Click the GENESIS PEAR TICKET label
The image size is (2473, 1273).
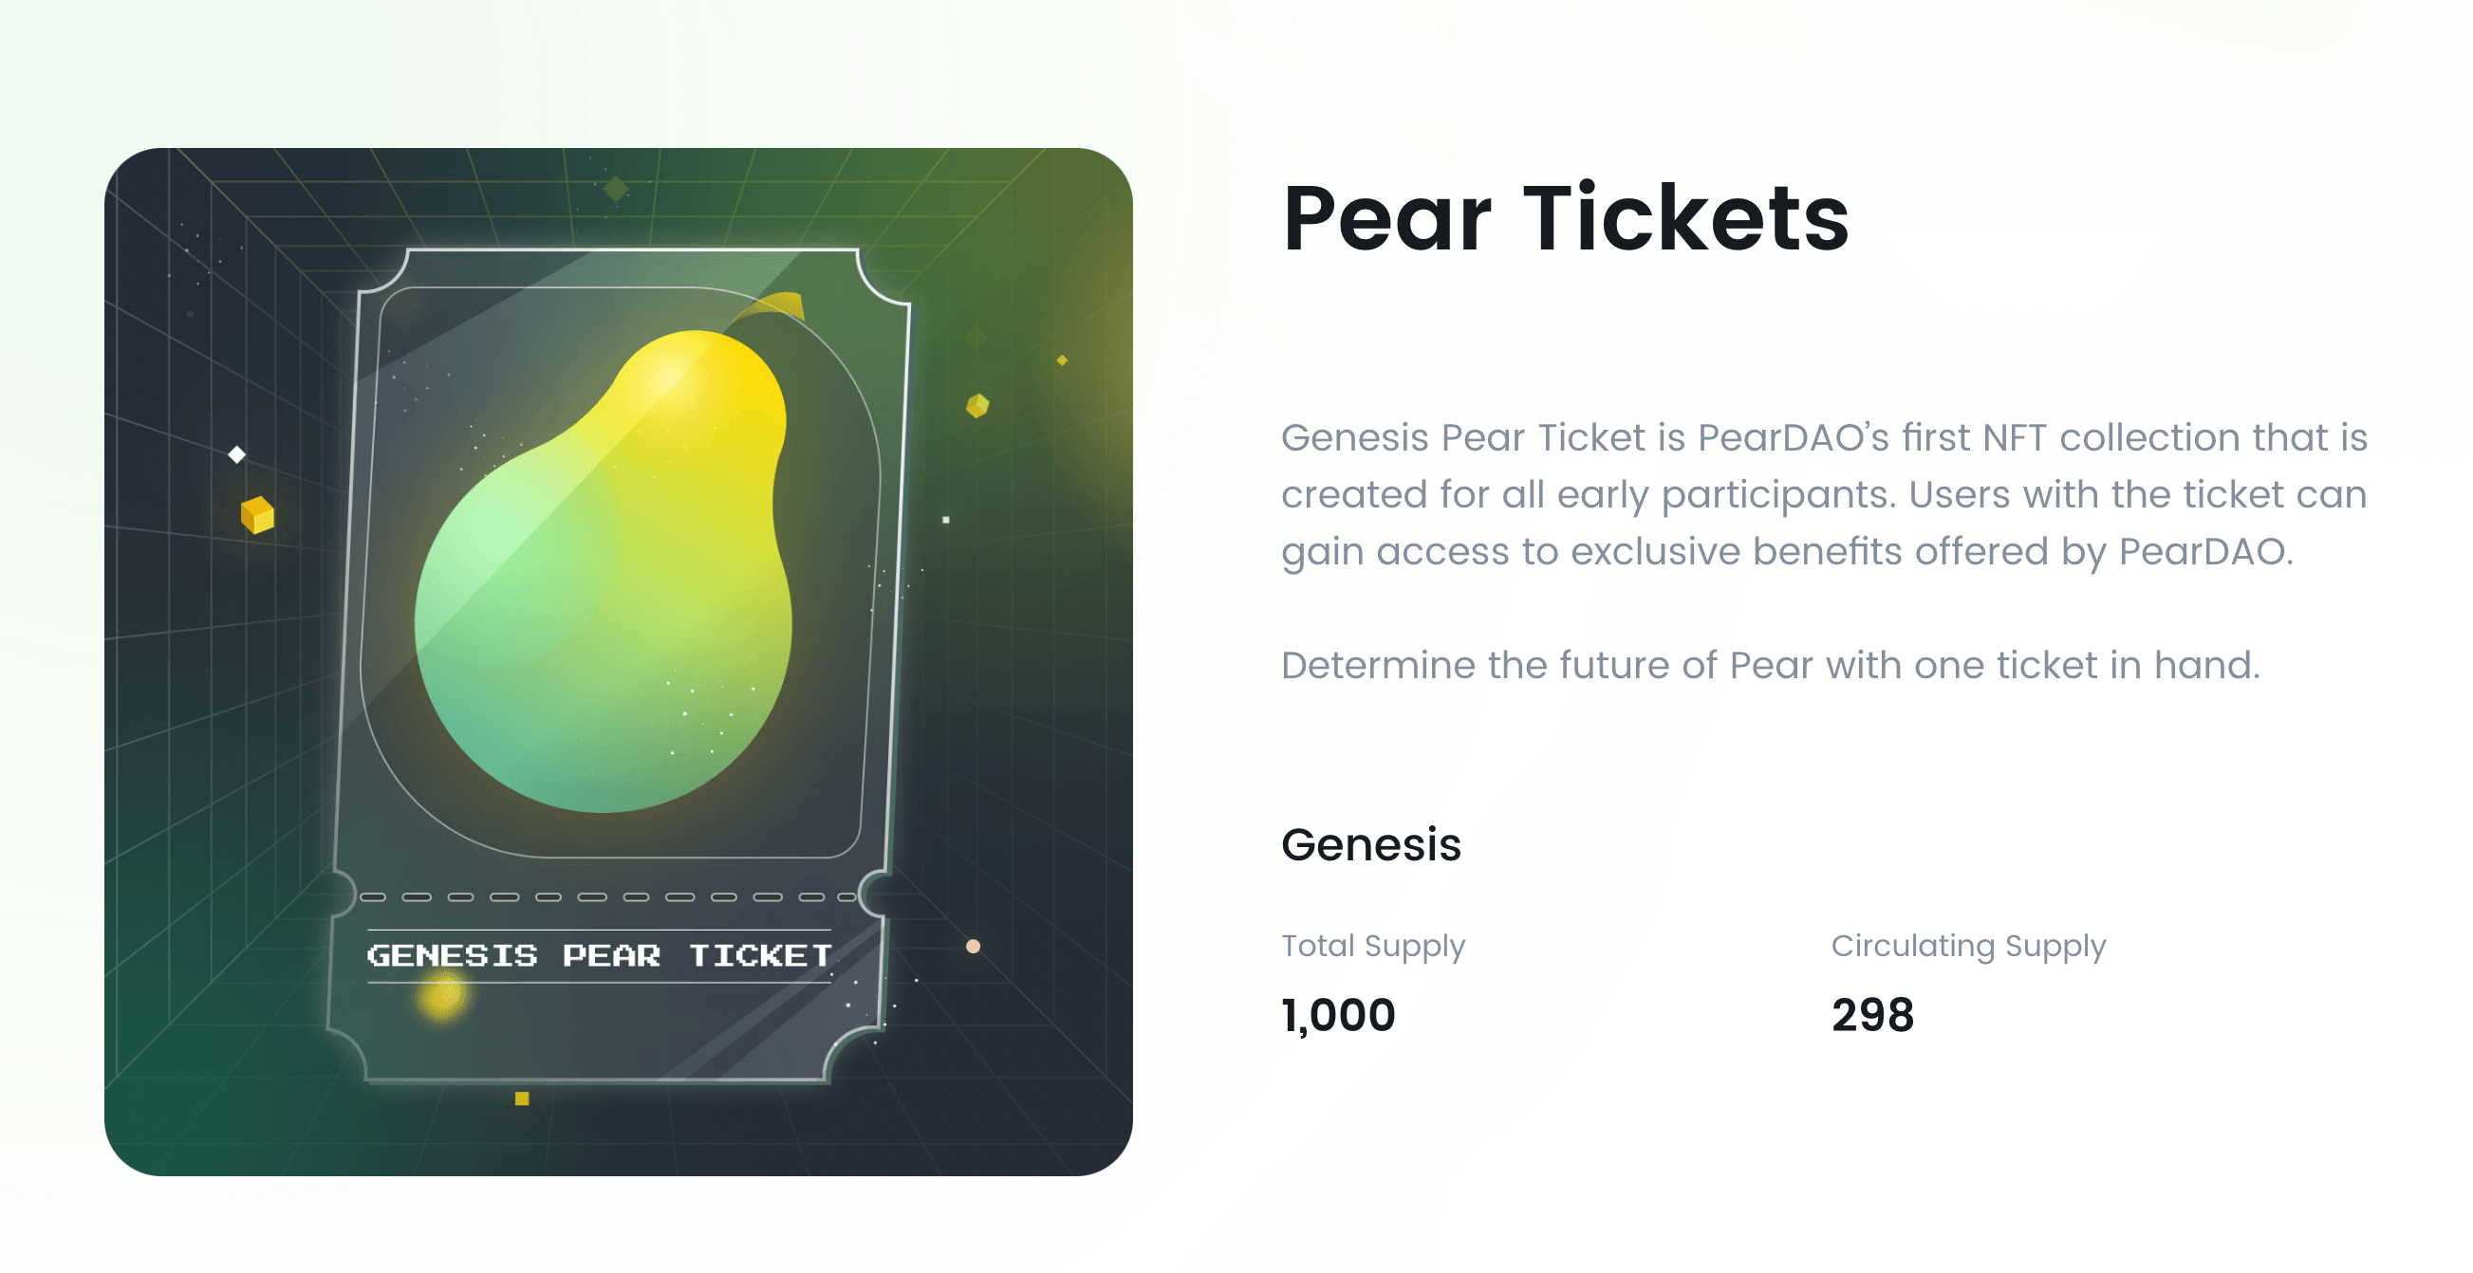click(599, 955)
